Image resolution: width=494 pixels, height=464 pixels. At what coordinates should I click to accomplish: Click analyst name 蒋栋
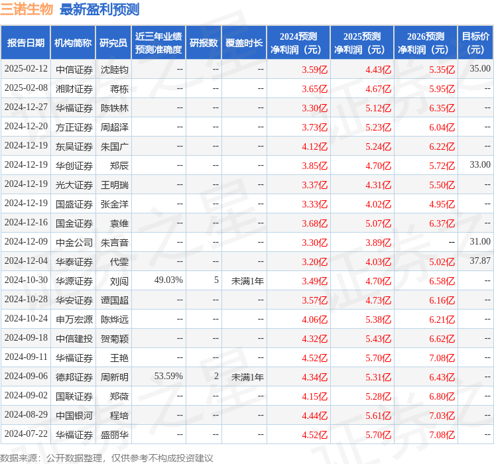119,89
